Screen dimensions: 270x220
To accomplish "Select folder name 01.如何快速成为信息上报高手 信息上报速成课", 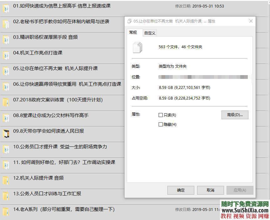I will (62, 6).
